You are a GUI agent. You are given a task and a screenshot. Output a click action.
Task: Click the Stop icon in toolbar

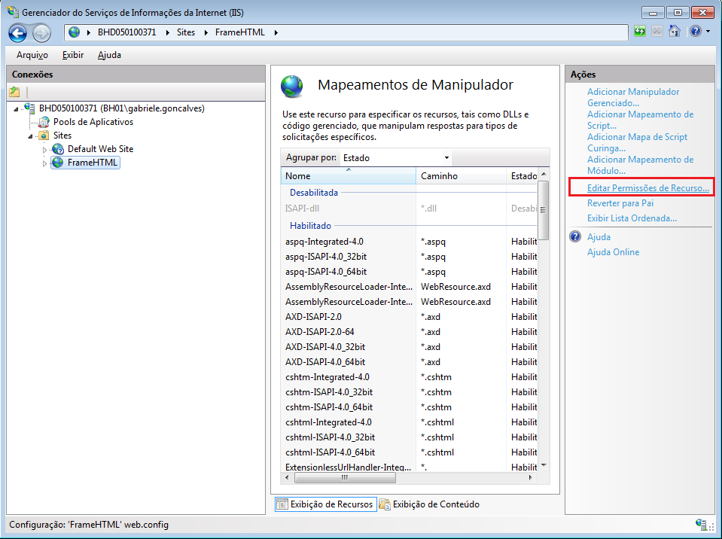(x=657, y=32)
